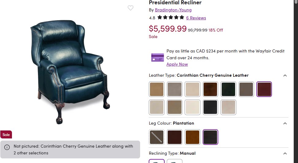This screenshot has height=163, width=298.
Task: Select the dark cherry leg colour swatch
Action: click(175, 137)
